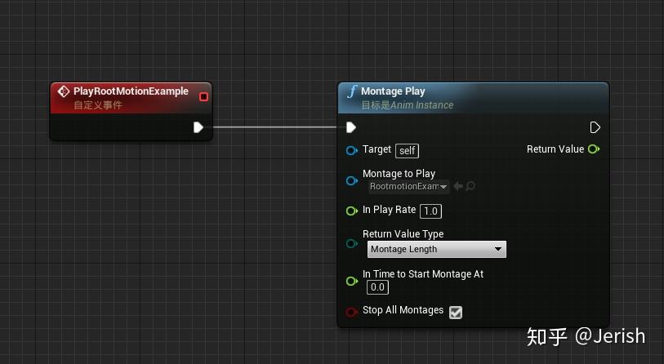Viewport: 664px width, 364px height.
Task: Click Montage Play execution output pin
Action: (x=595, y=127)
